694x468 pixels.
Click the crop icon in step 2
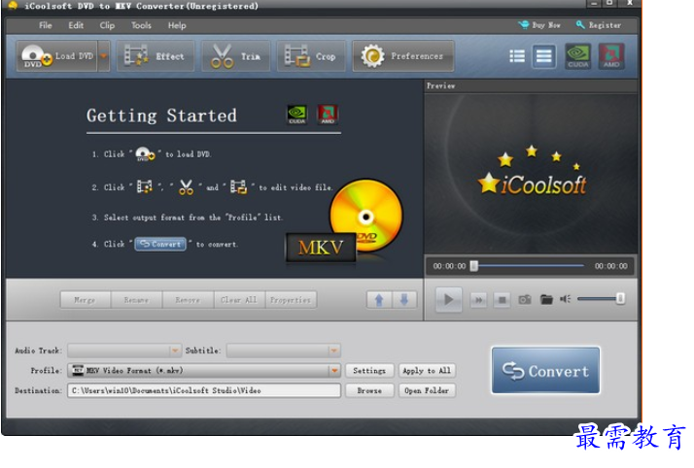pos(238,187)
